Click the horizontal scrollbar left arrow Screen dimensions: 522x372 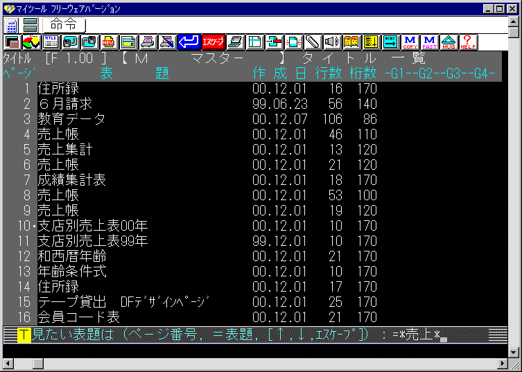pos(8,364)
